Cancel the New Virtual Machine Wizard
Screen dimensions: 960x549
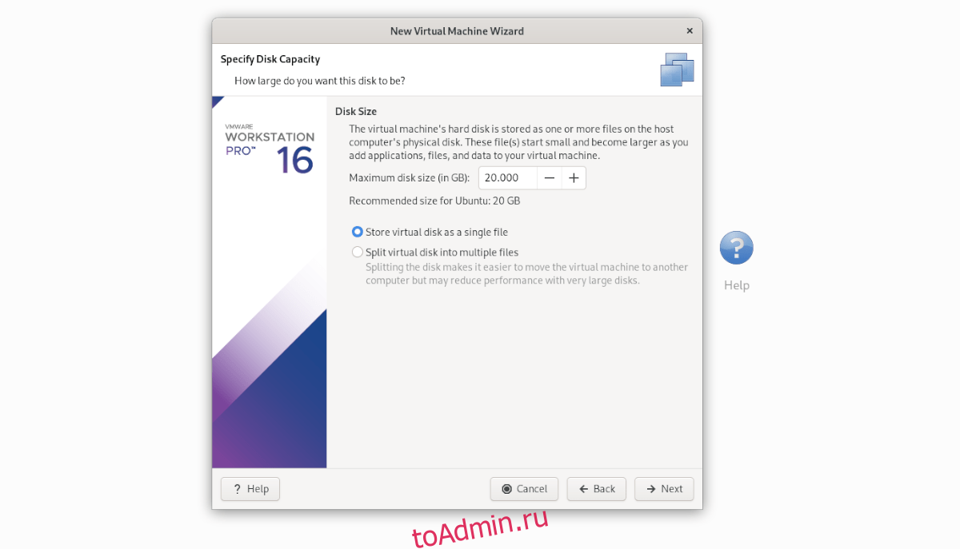pyautogui.click(x=524, y=489)
